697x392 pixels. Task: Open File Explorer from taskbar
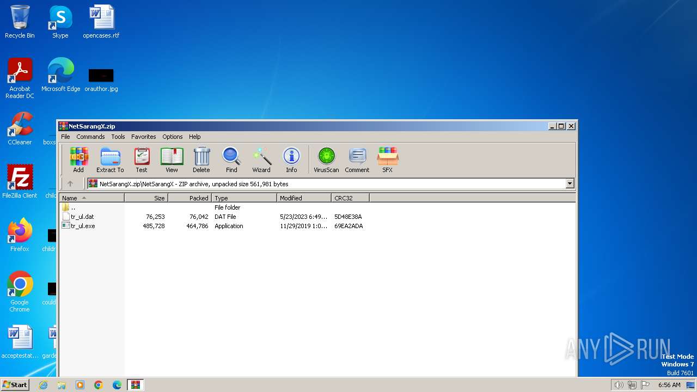(x=62, y=385)
